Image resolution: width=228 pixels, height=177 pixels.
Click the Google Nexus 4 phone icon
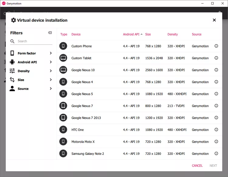click(x=63, y=82)
